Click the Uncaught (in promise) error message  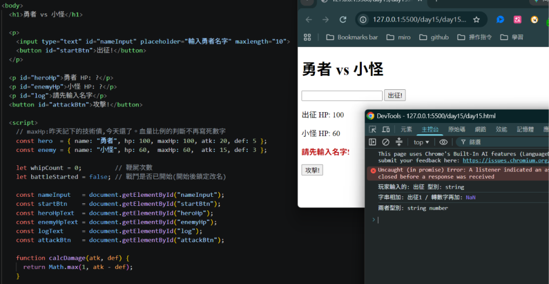coord(464,173)
